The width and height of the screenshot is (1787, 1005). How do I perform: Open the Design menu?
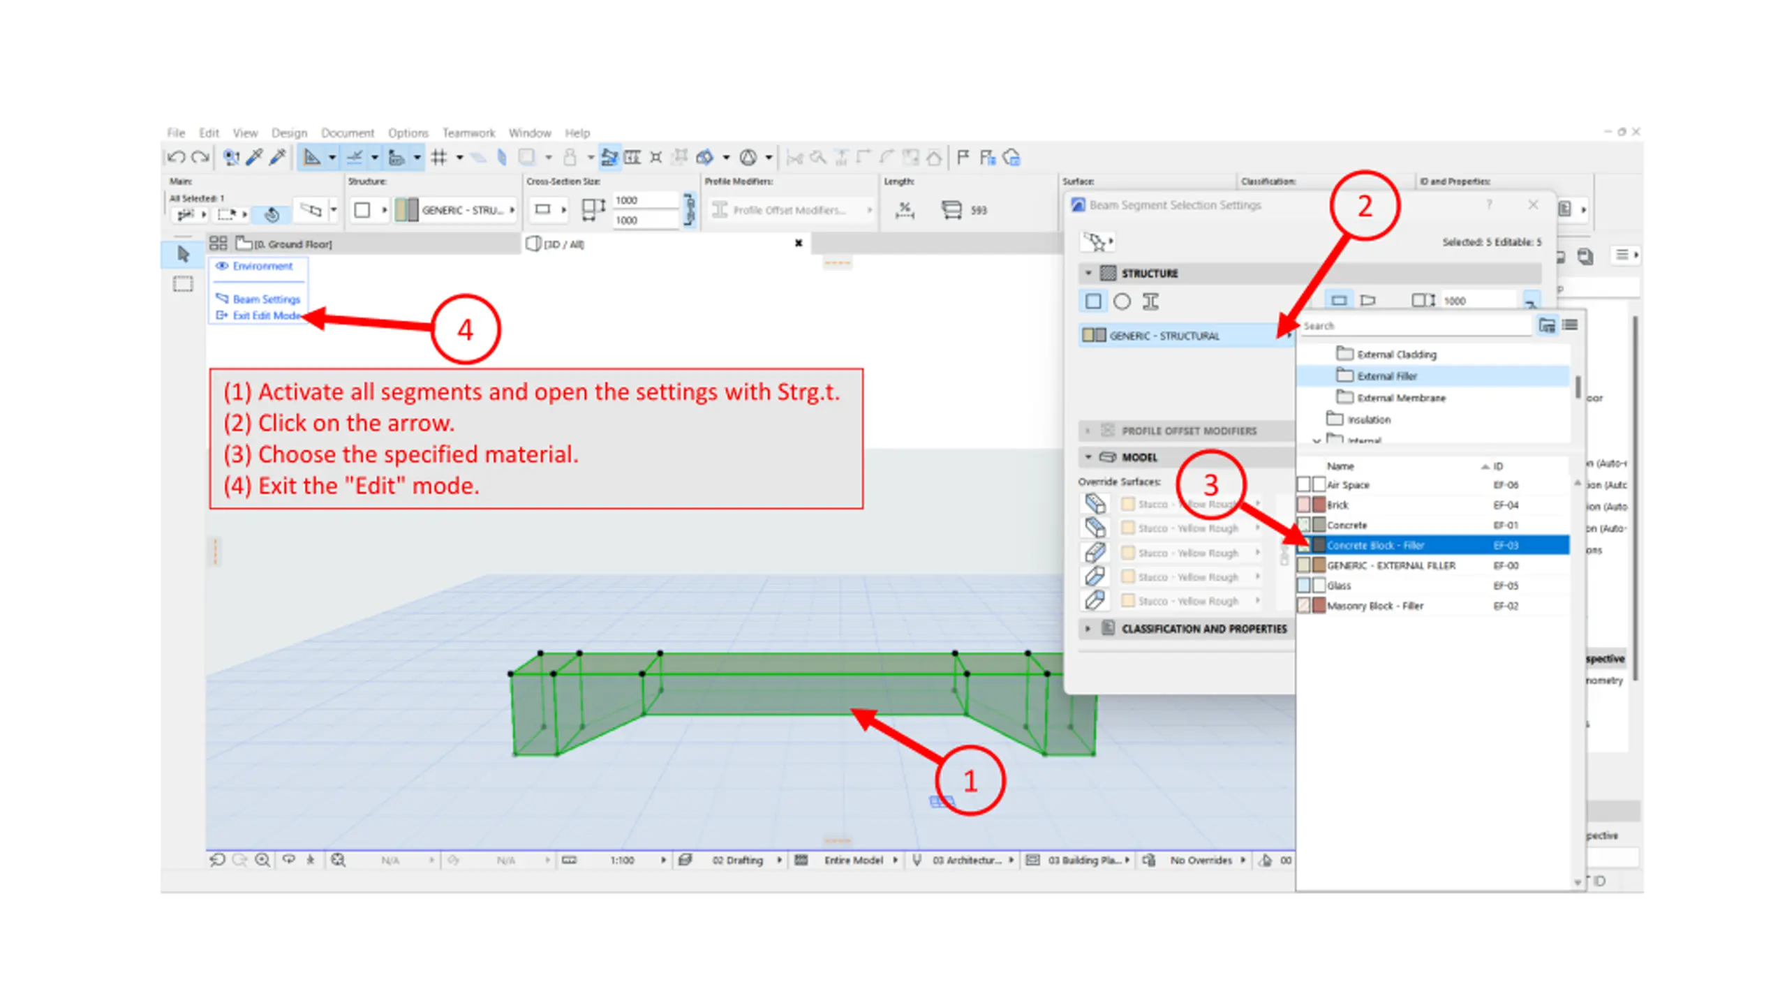(x=289, y=133)
